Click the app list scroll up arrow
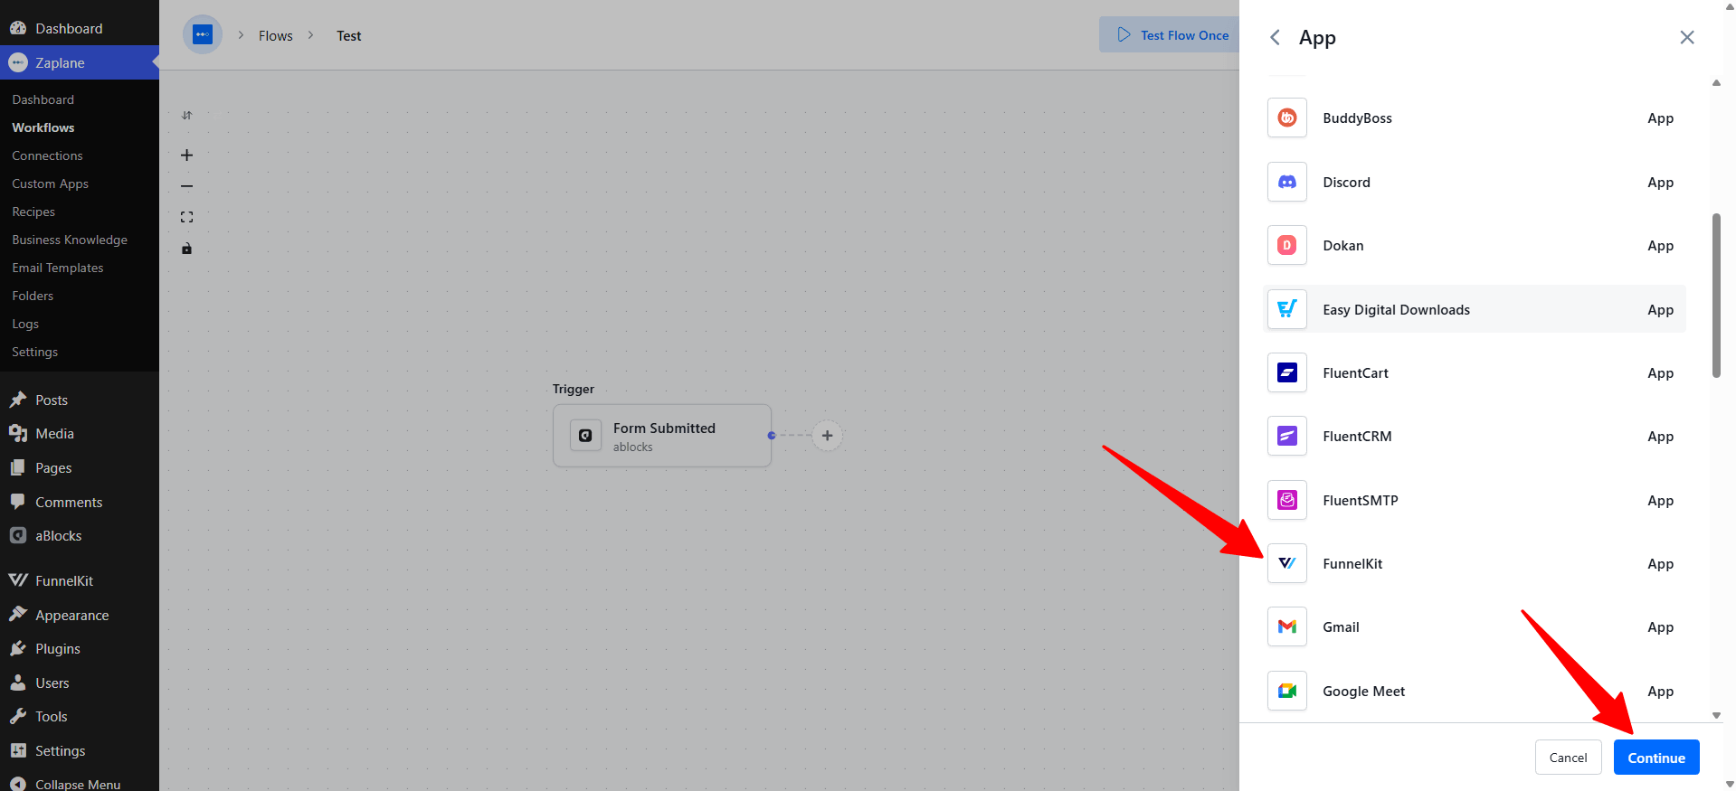 pos(1716,83)
